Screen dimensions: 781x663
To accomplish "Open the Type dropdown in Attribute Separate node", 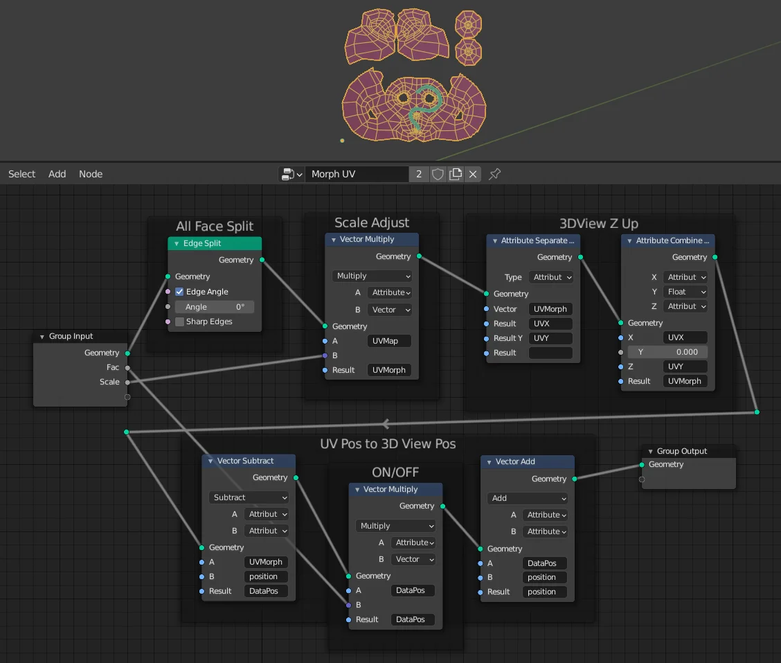I will (x=551, y=276).
